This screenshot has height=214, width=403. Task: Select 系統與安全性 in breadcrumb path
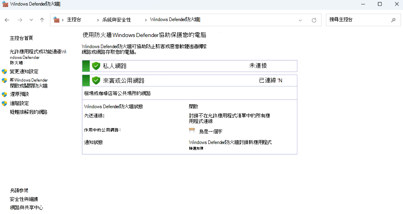point(116,20)
